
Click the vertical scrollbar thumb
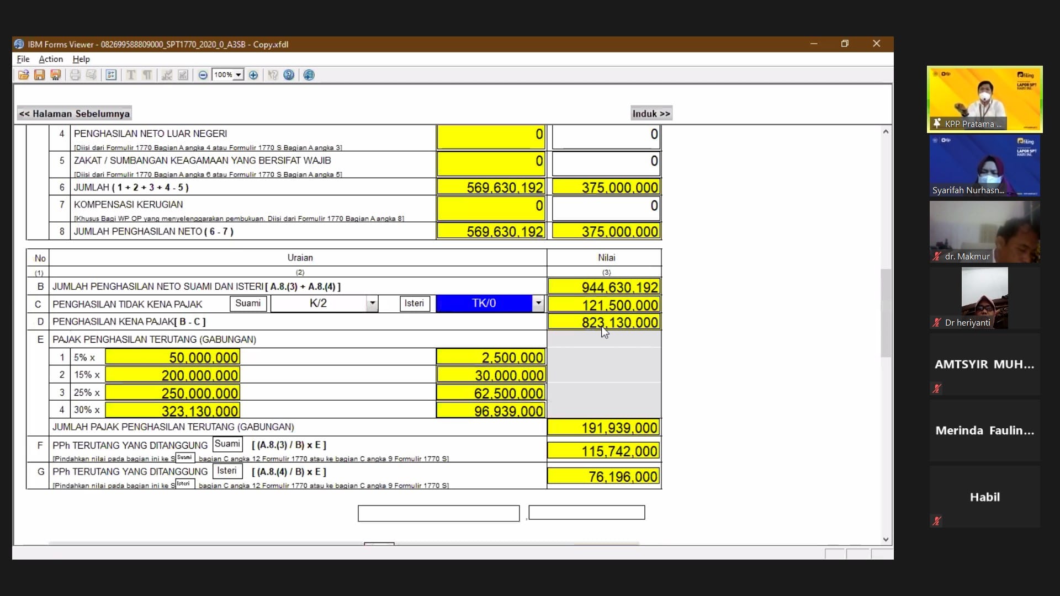[886, 312]
